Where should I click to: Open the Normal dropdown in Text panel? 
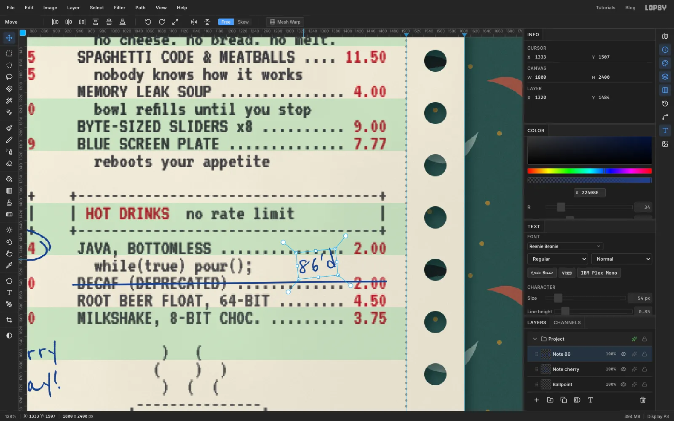click(622, 259)
